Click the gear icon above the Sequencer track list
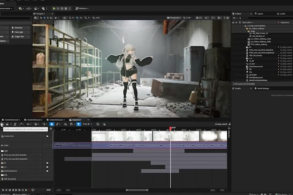 pyautogui.click(x=51, y=128)
